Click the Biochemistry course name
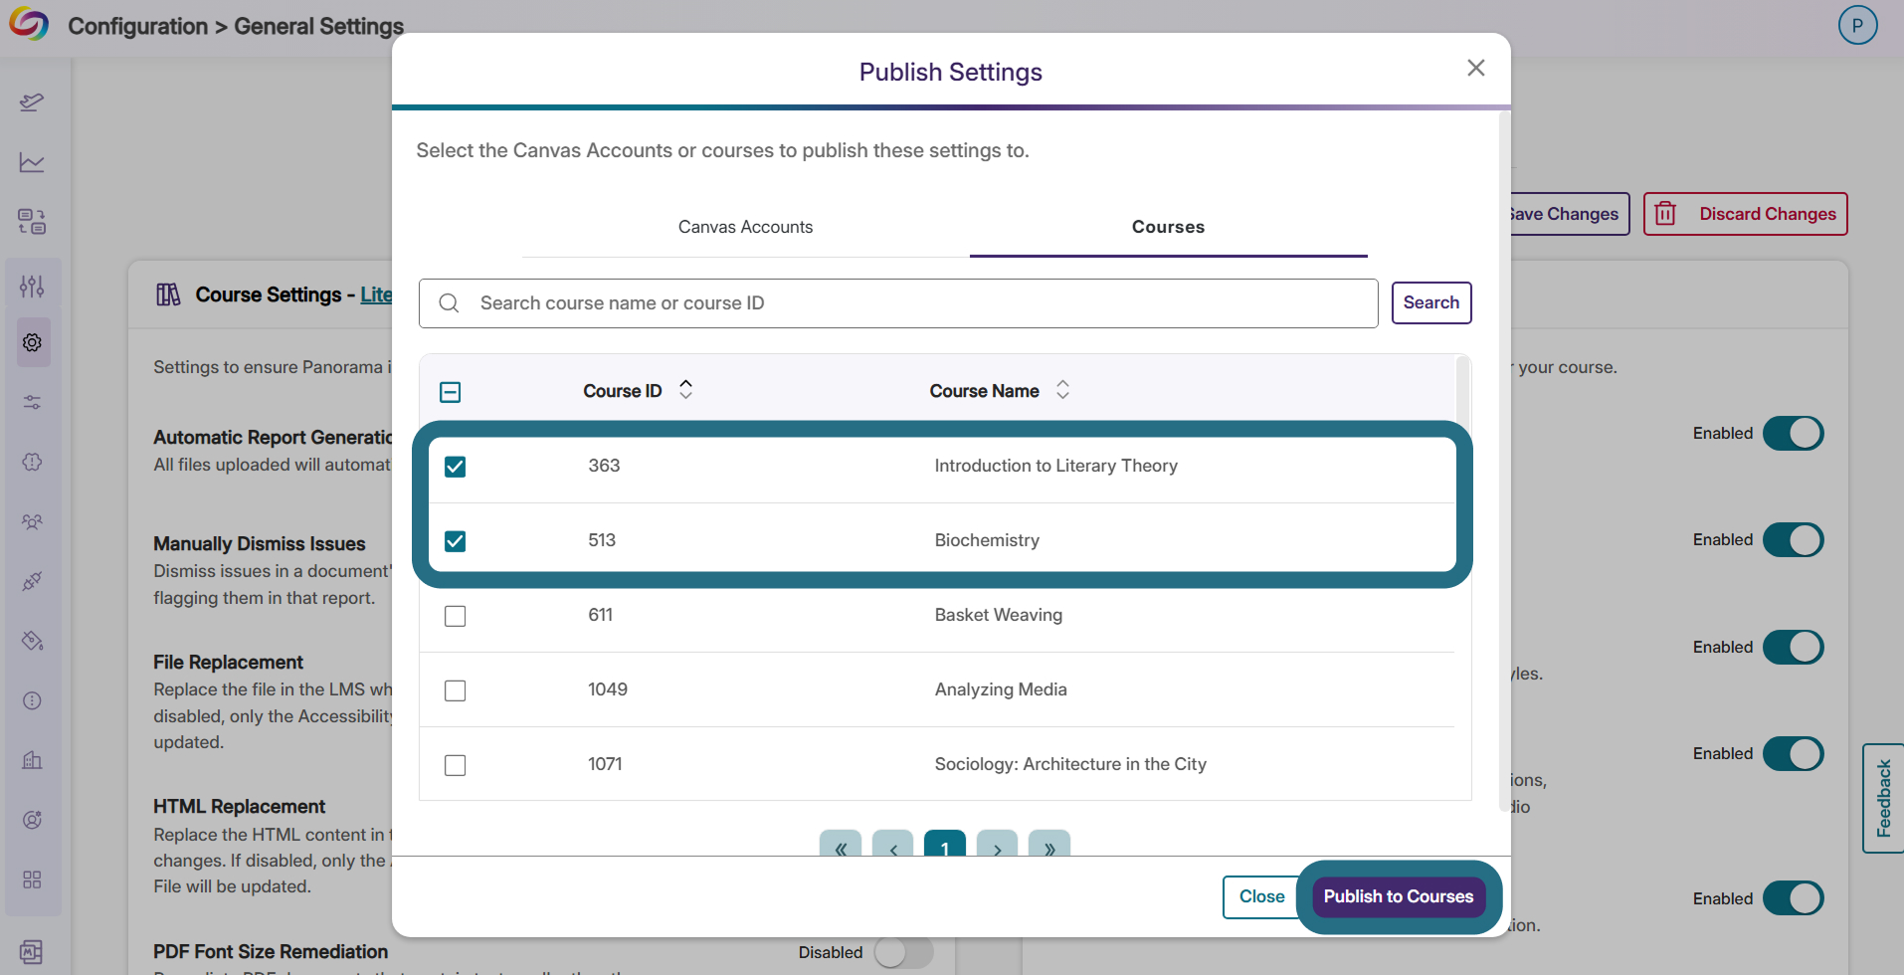The width and height of the screenshot is (1904, 975). (987, 540)
